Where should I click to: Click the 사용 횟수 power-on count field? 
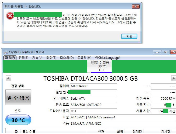(163, 105)
